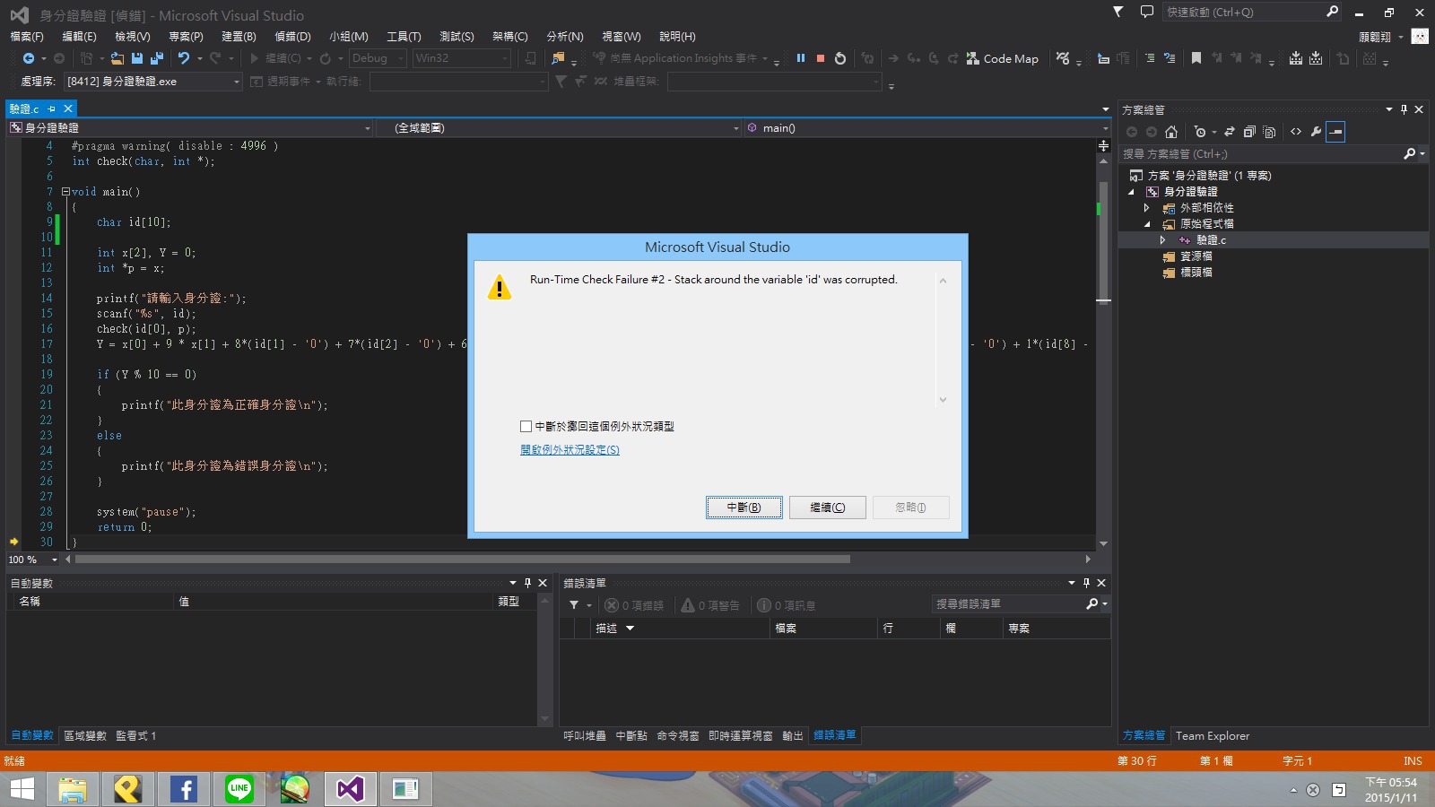Viewport: 1435px width, 807px height.
Task: Select the 標頭檔 folder in Solution Explorer
Action: (x=1196, y=273)
